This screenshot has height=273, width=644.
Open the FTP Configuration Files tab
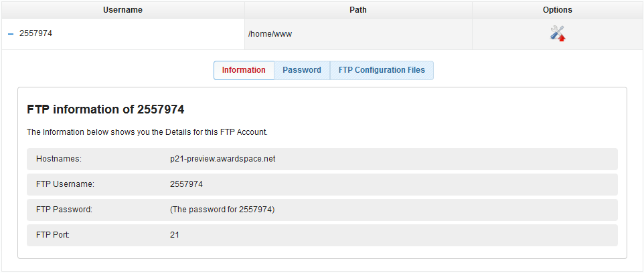[382, 70]
